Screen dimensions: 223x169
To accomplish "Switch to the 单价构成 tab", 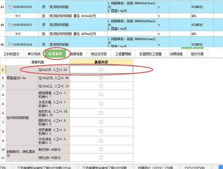I will (x=34, y=54).
